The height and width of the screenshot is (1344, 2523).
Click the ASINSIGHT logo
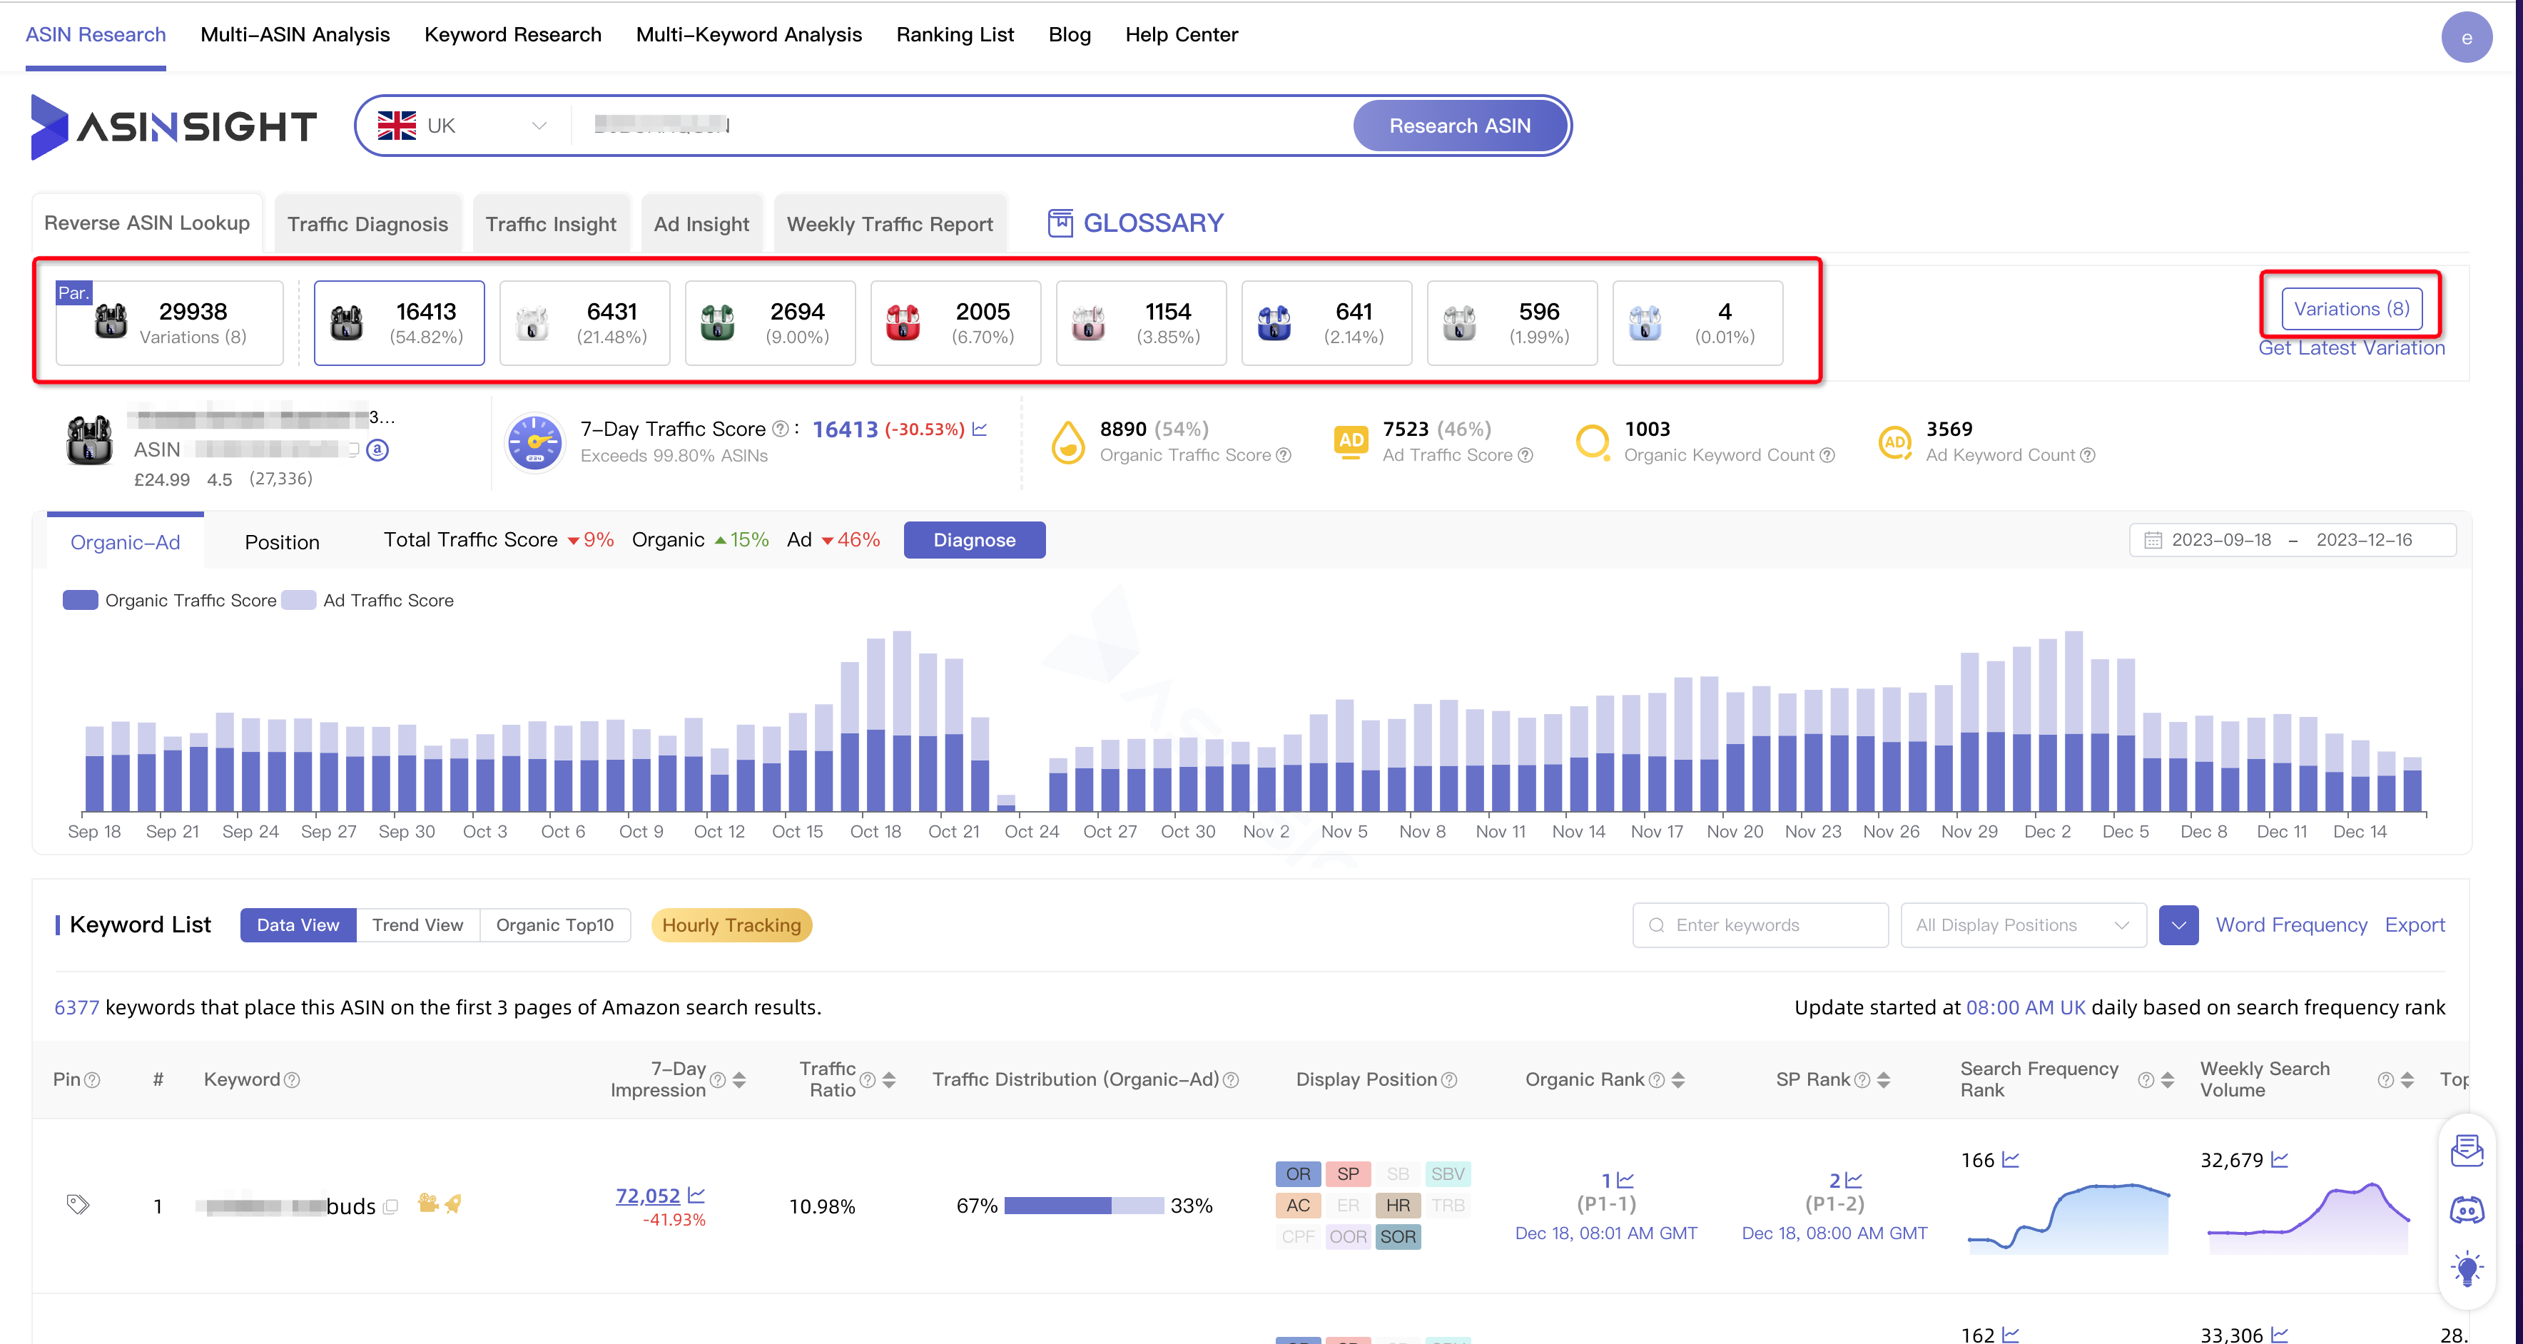tap(173, 126)
